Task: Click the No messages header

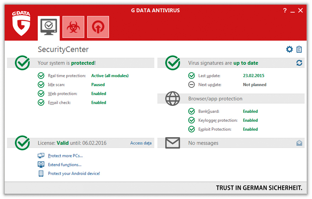Action: pyautogui.click(x=203, y=143)
